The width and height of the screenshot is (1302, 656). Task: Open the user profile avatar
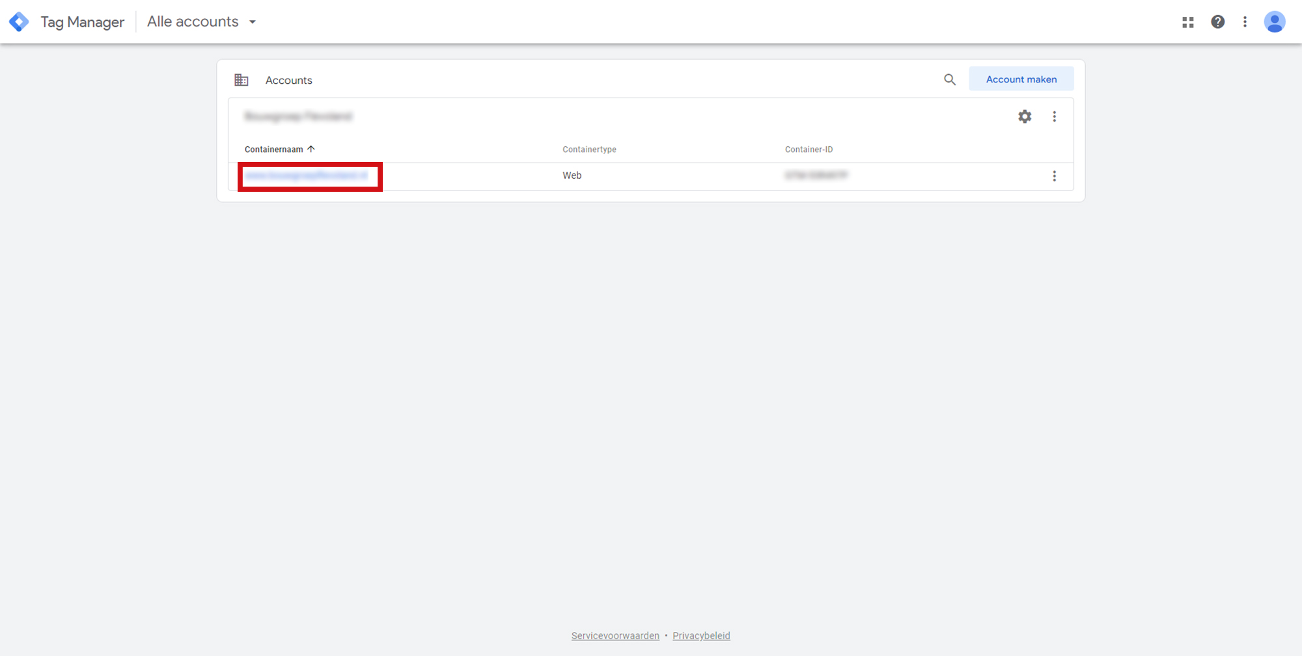(x=1275, y=22)
